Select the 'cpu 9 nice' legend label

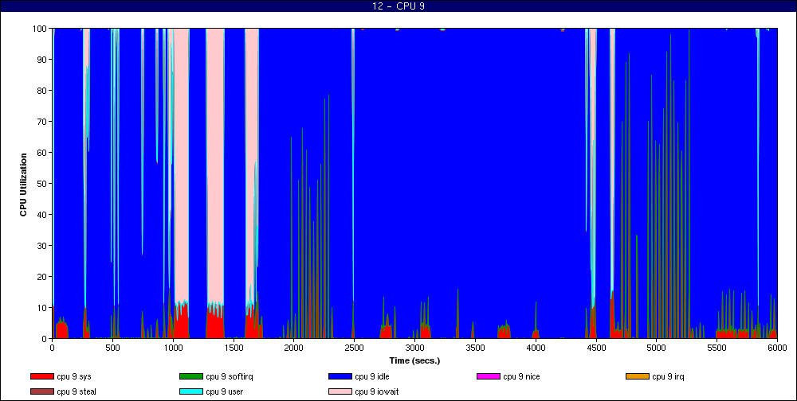(x=521, y=376)
